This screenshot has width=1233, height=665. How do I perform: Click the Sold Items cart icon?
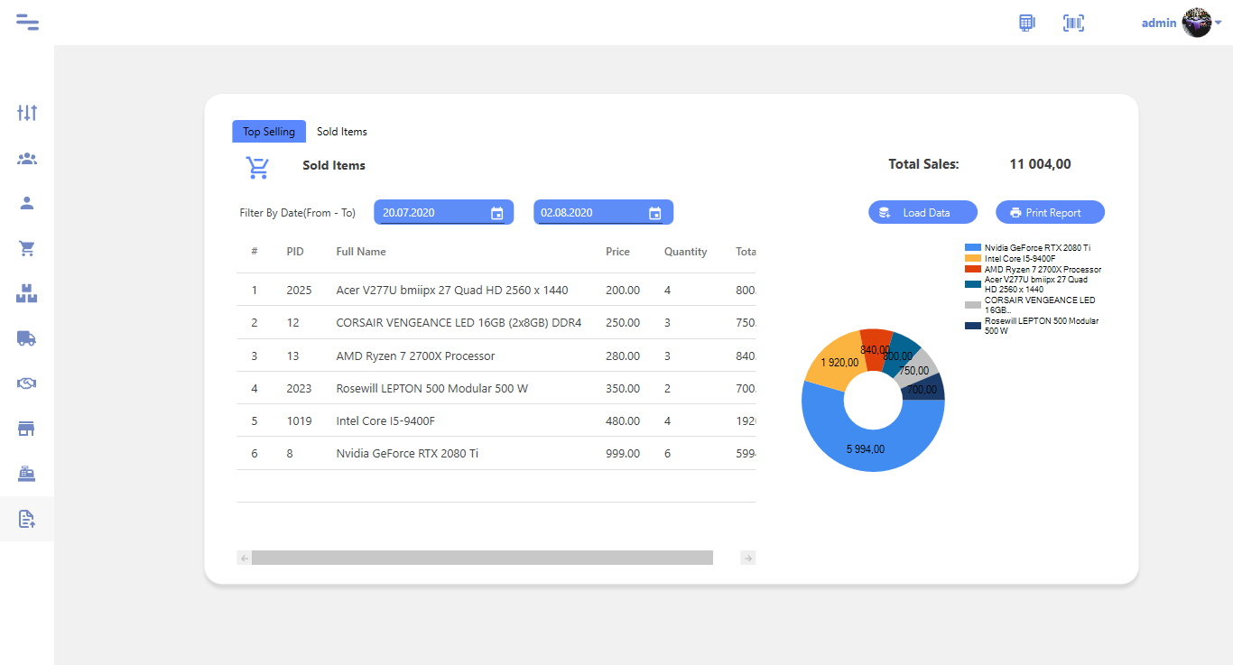pos(257,167)
